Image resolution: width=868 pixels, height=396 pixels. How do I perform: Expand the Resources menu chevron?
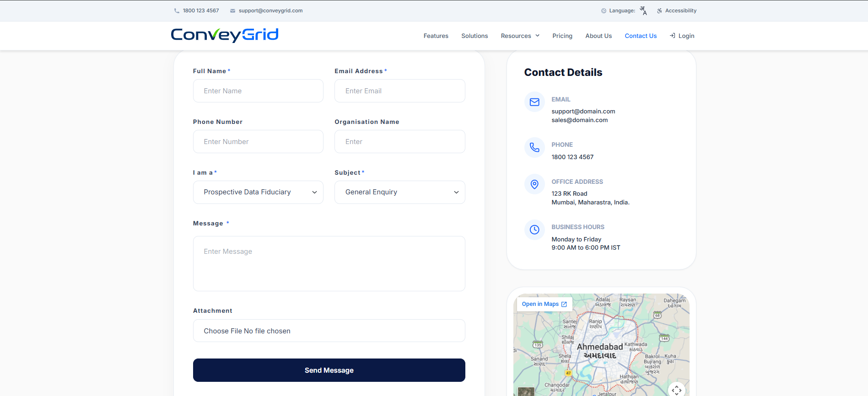(x=538, y=36)
